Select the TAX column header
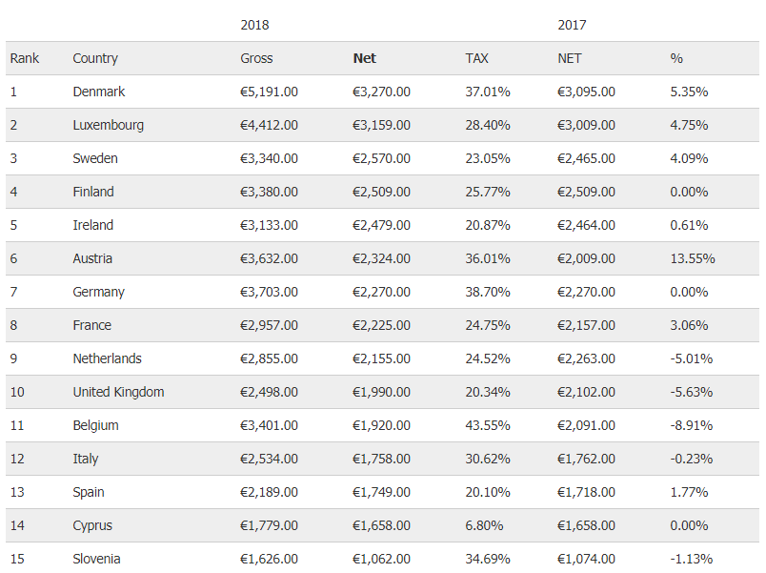 [x=476, y=58]
